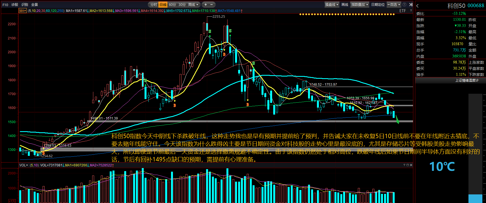Click the 最新 price value 1530.01
Screen dimensions: 486x203
click(x=459, y=20)
